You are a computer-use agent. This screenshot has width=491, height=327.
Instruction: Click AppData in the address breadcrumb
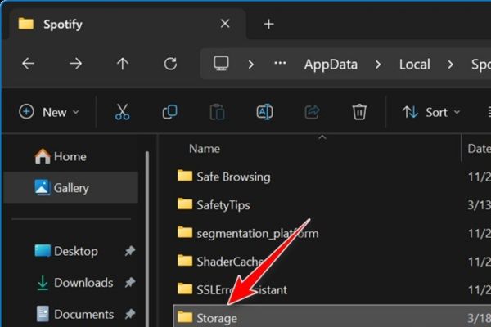tap(331, 64)
